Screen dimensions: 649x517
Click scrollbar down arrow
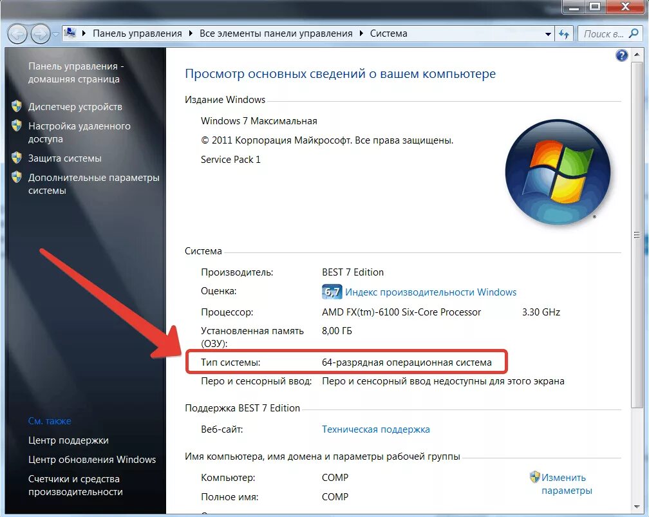637,507
